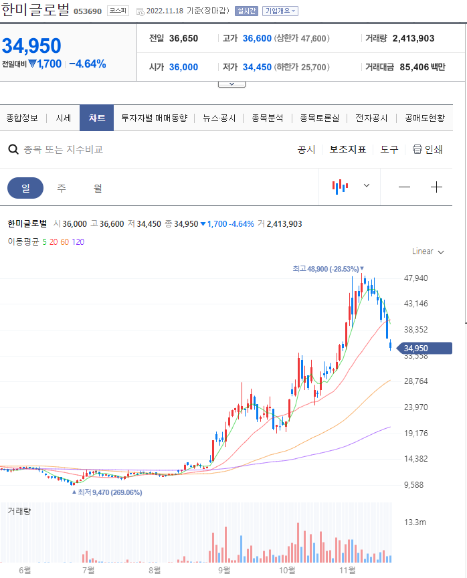
Task: Open the 도구 tools menu
Action: (x=389, y=149)
